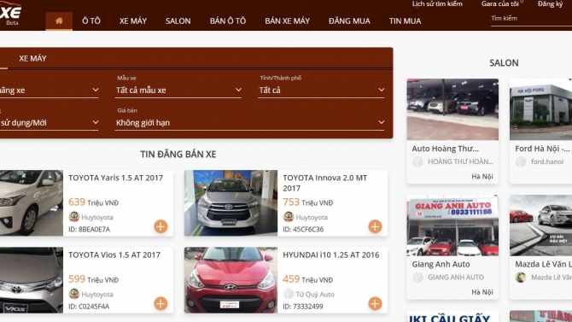This screenshot has width=572, height=322.
Task: Expand the sử dụng/Mới dropdown
Action: pyautogui.click(x=50, y=123)
